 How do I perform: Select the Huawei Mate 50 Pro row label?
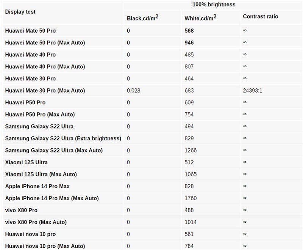pos(30,31)
